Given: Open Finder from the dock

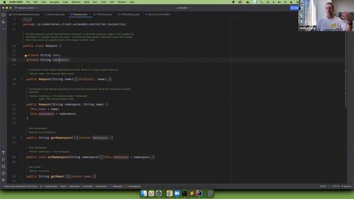Looking at the screenshot, I should click(144, 193).
